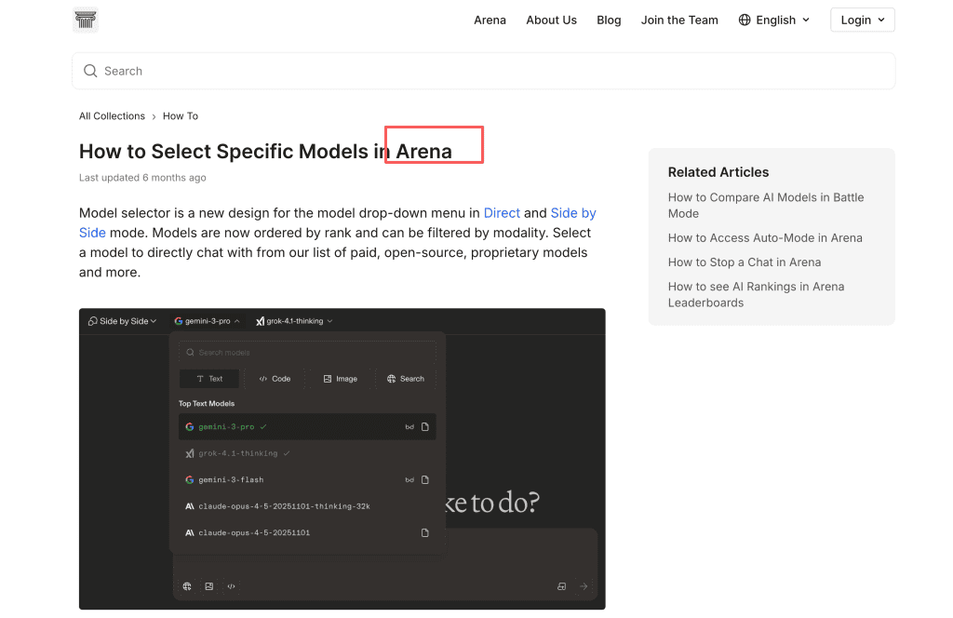Click the Related Articles heading
Viewport: 953px width, 618px height.
point(718,172)
